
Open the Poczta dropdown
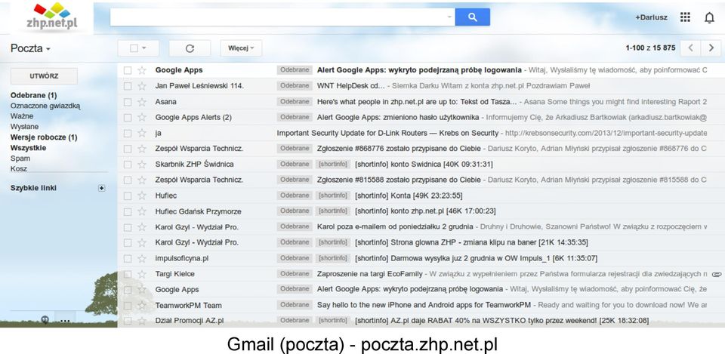[30, 48]
